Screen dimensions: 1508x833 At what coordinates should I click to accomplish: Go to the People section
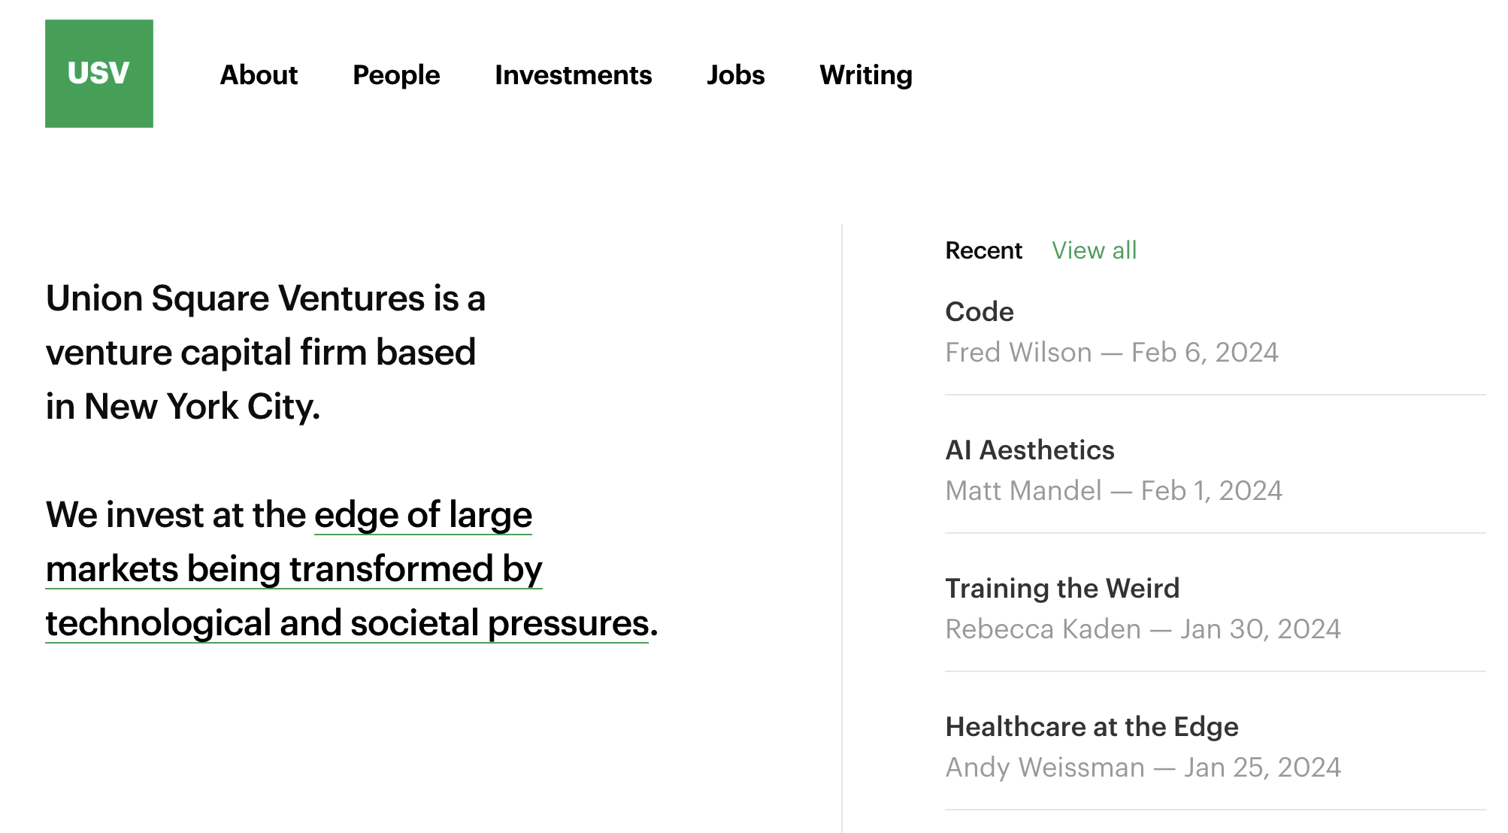[x=396, y=75]
